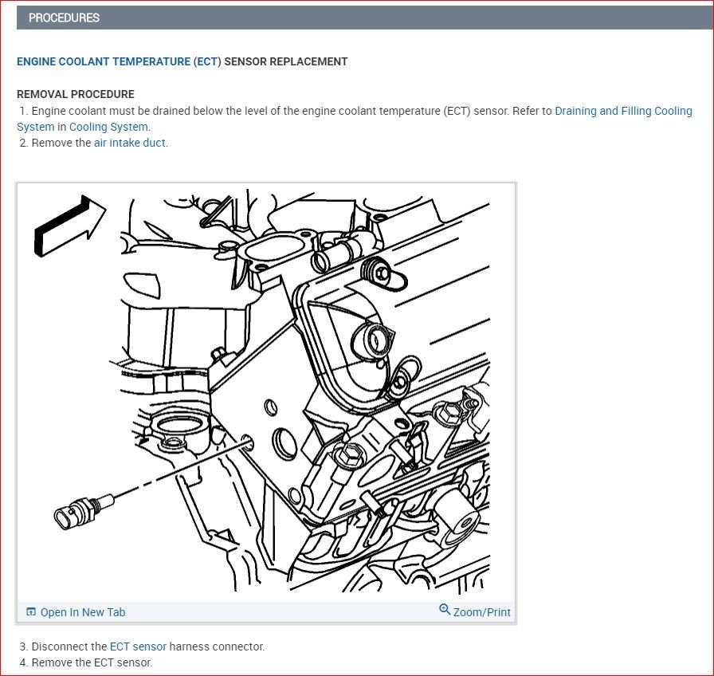The image size is (714, 676).
Task: Select step 3 text 'harness connector.'
Action: tap(217, 647)
